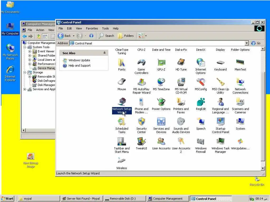Collapse Storage tree node
Image resolution: width=270 pixels, height=202 pixels.
(25, 72)
